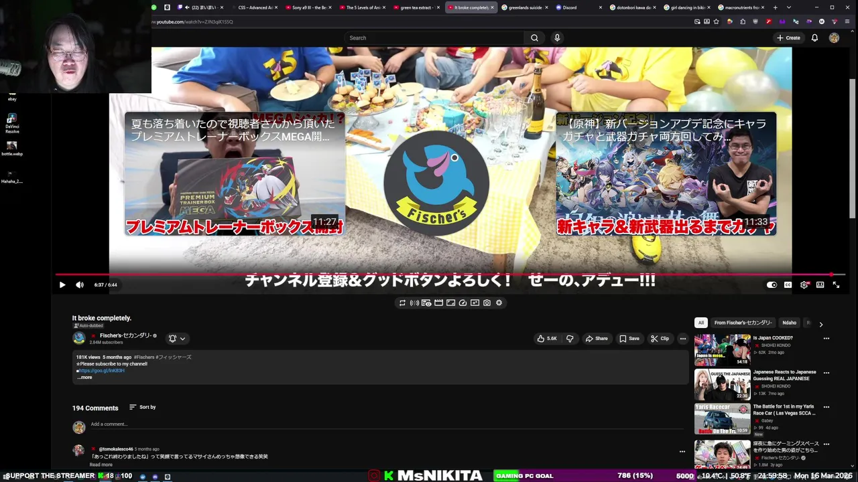Screen dimensions: 858x482
Task: Click the page vertical scrollbar
Action: [x=853, y=147]
